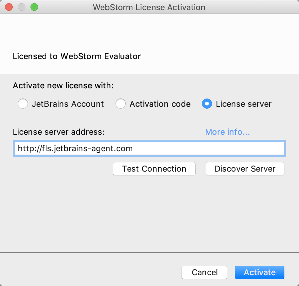Click the 'JetBrains Account' option label text
Viewport: 299px width, 286px height.
pyautogui.click(x=68, y=104)
